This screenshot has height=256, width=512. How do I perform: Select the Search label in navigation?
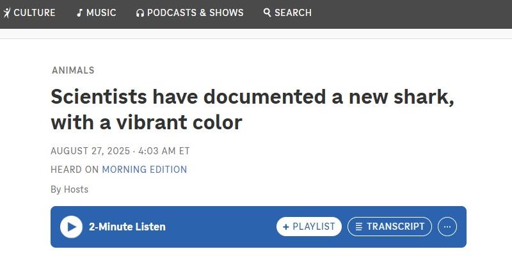[293, 13]
